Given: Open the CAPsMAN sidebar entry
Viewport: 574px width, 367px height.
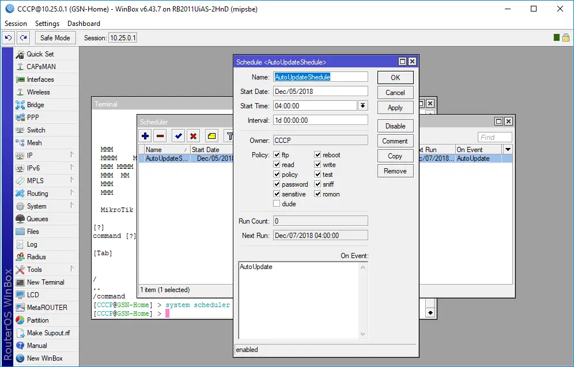Looking at the screenshot, I should [x=46, y=67].
